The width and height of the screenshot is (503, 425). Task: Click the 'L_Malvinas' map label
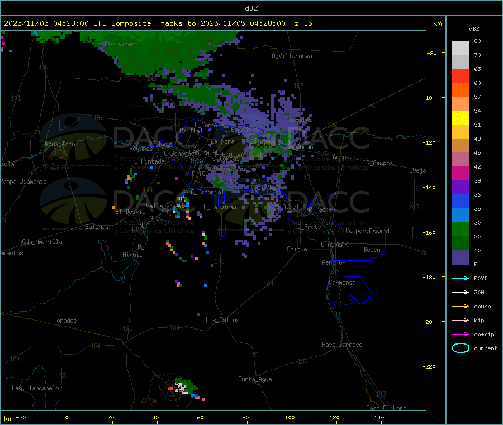(220, 207)
